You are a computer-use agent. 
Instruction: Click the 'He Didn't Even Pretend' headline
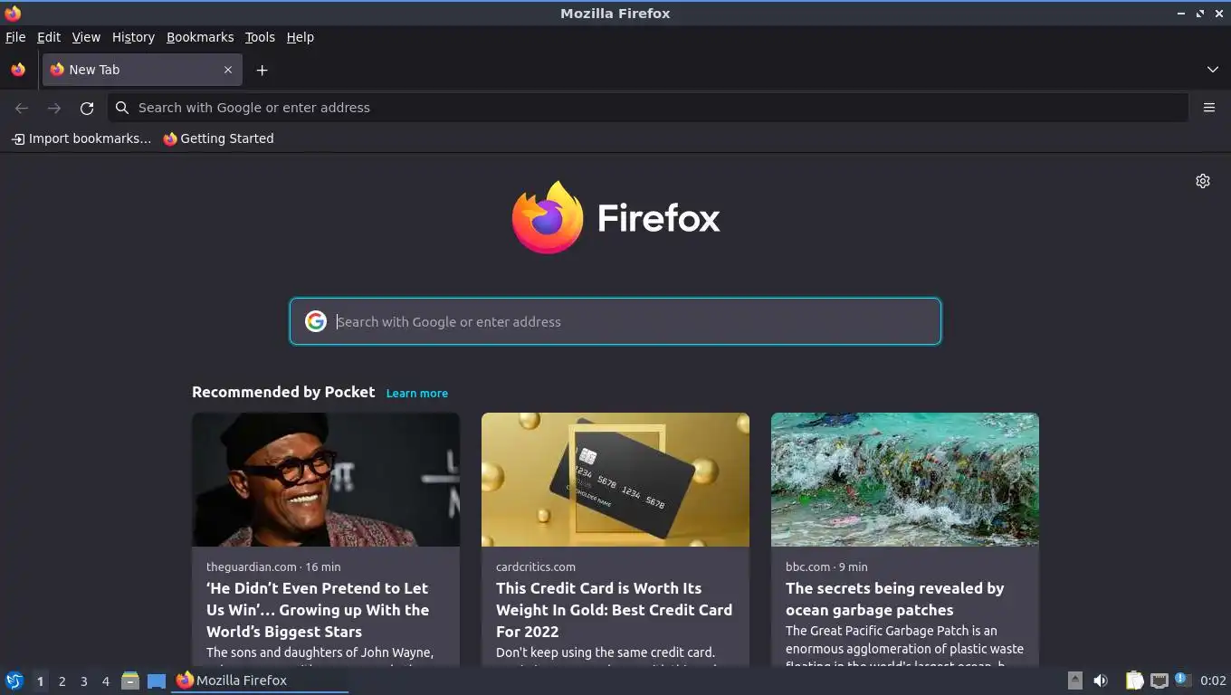point(318,610)
